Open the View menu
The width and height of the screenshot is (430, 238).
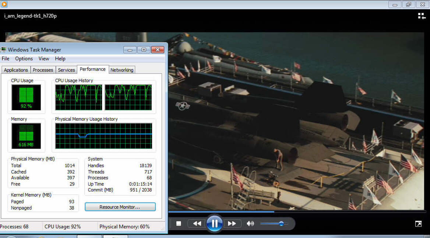44,58
